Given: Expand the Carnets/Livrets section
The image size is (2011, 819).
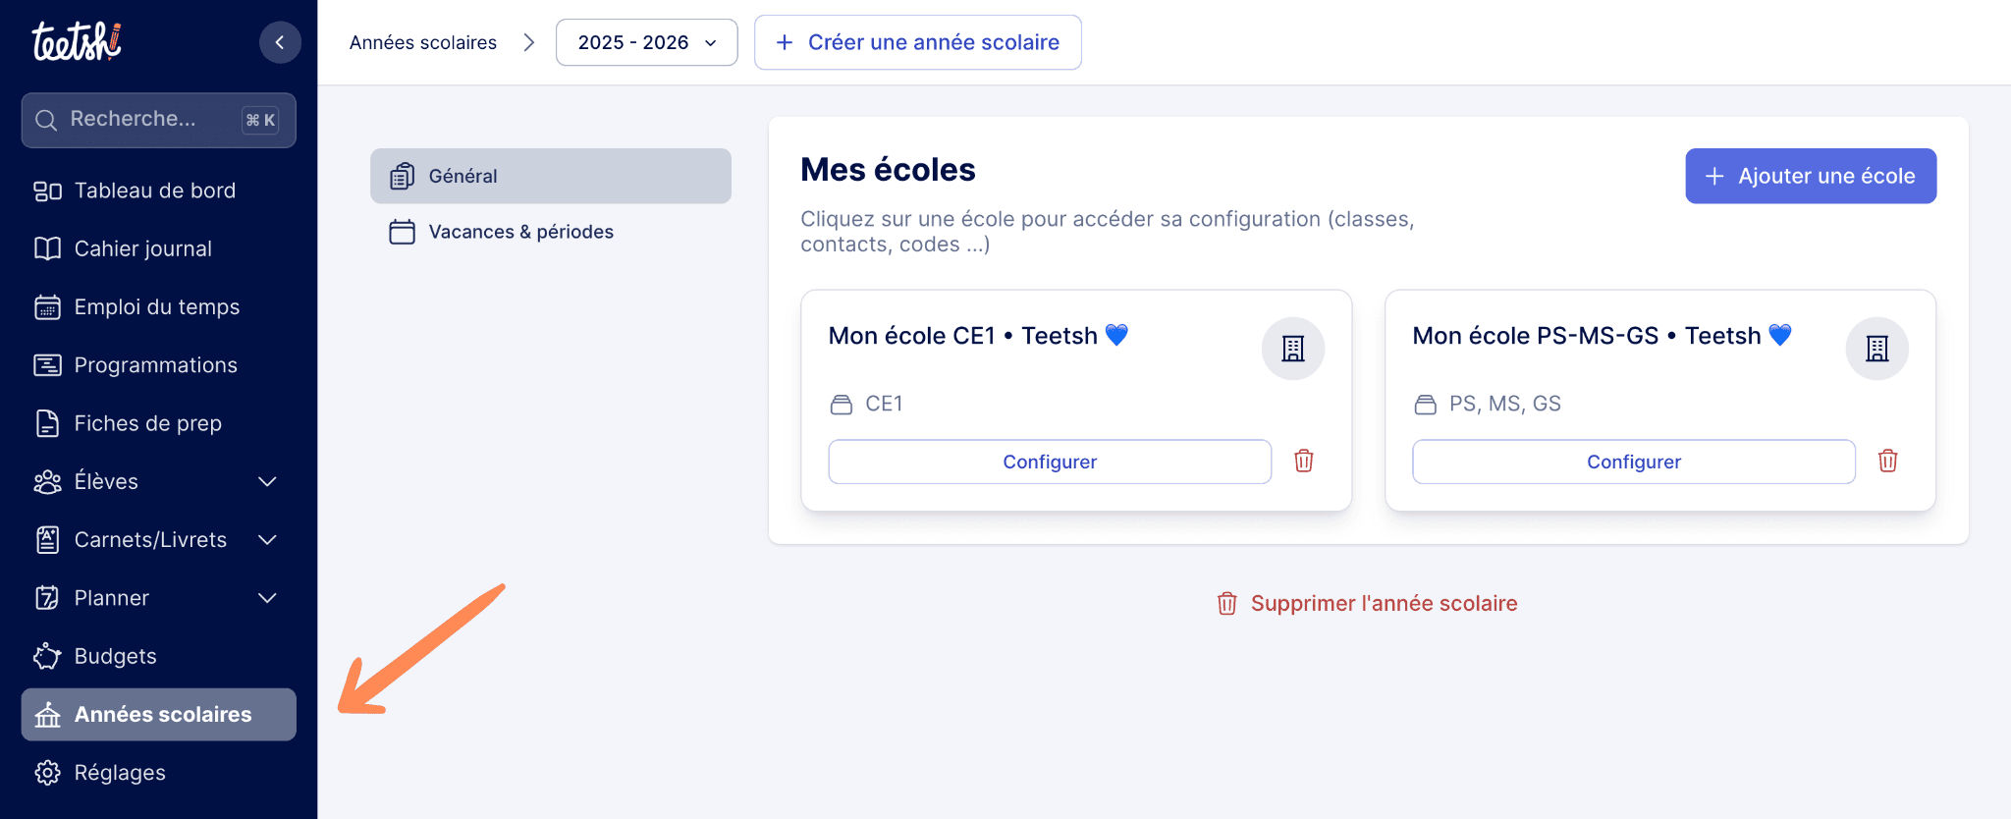Looking at the screenshot, I should click(x=267, y=539).
